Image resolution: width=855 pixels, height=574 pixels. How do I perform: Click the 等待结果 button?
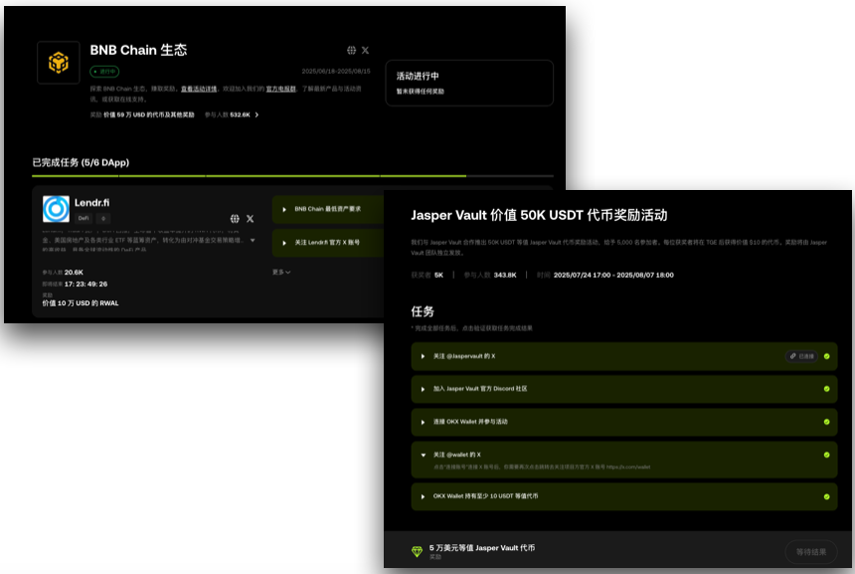(811, 552)
